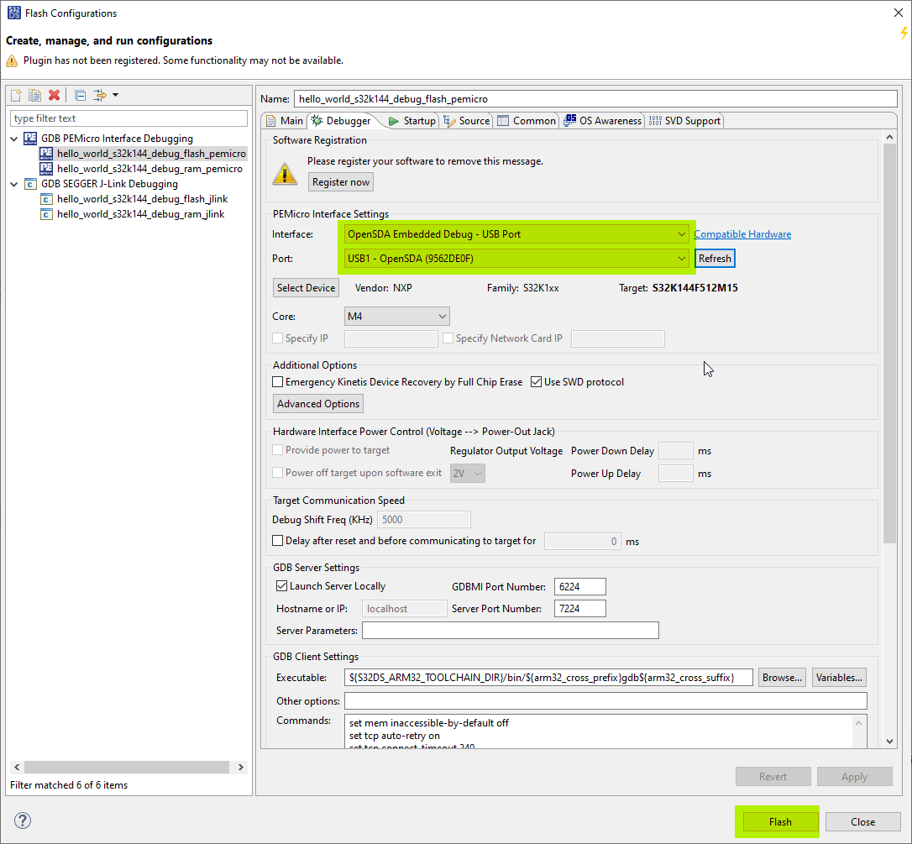Enable Emergency Kinetis Device Recovery by Full Chip Erase
This screenshot has width=912, height=844.
point(277,381)
